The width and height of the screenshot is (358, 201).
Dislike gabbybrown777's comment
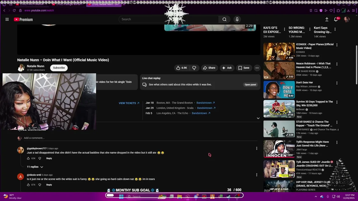[40, 158]
